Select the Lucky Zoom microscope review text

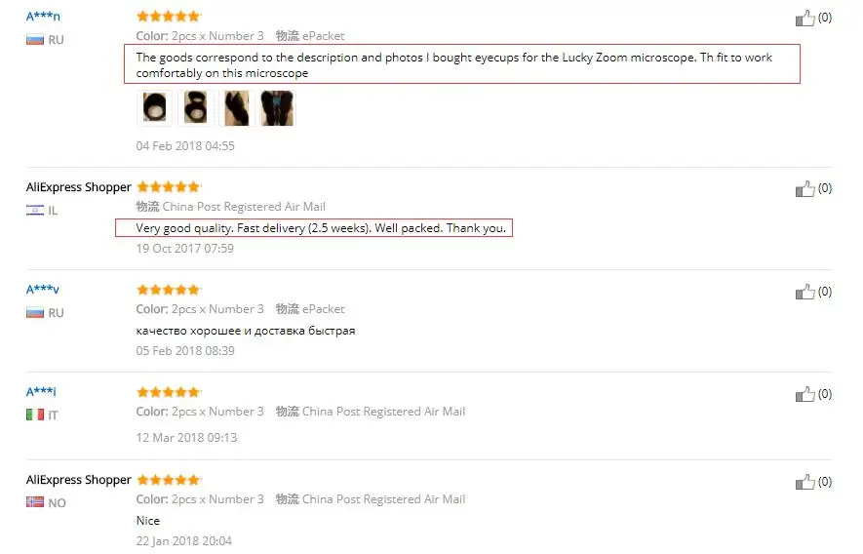[454, 65]
